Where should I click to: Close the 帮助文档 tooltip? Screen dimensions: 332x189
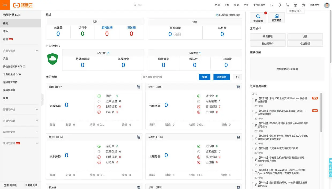300,11
